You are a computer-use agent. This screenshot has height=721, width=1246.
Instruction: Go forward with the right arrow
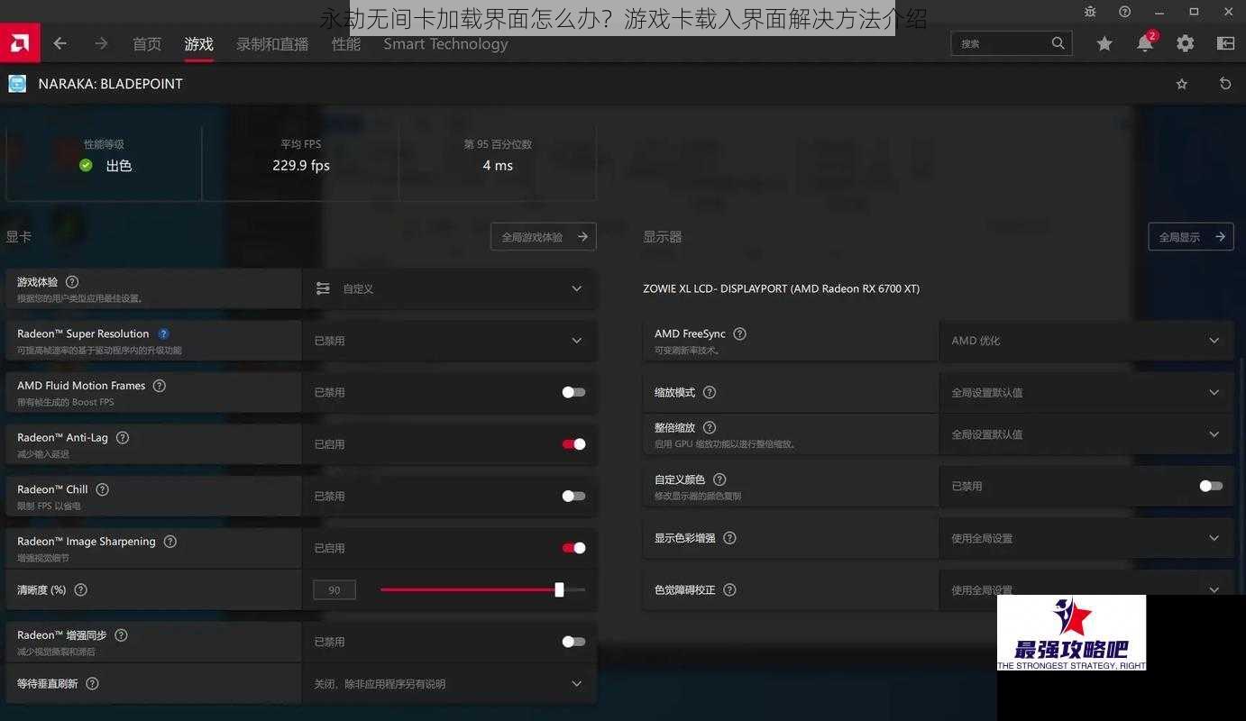click(101, 43)
